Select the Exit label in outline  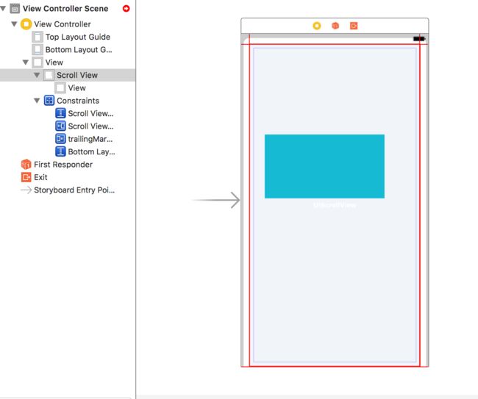[x=41, y=177]
